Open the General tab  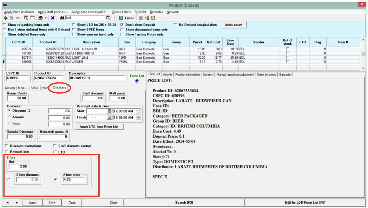pos(10,88)
